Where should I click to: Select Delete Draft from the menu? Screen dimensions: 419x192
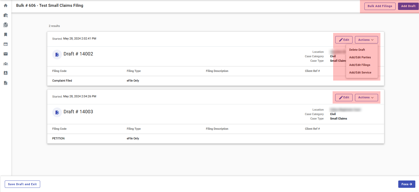[x=357, y=50]
